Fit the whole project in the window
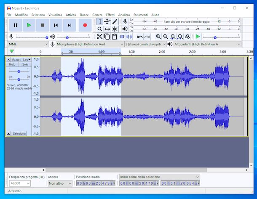The image size is (257, 199). tap(180, 37)
